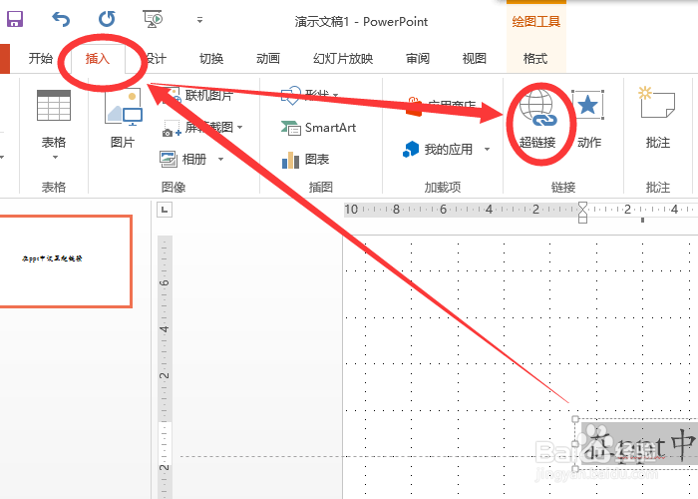
Task: Click the SmartArt icon
Action: coord(291,128)
